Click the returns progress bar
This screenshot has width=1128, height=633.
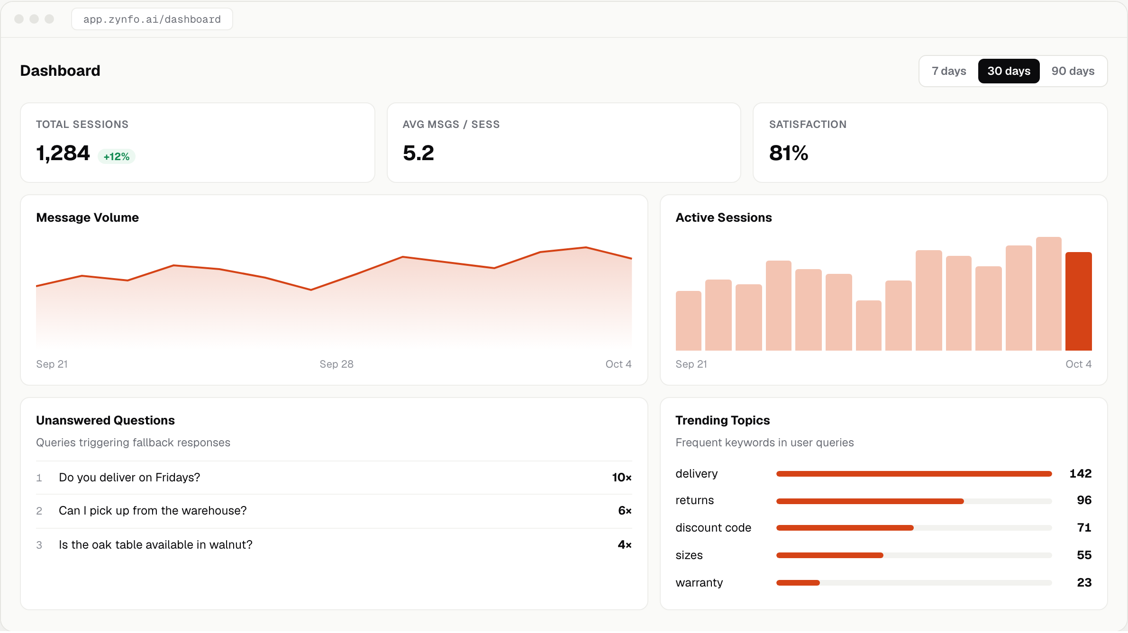(x=914, y=501)
